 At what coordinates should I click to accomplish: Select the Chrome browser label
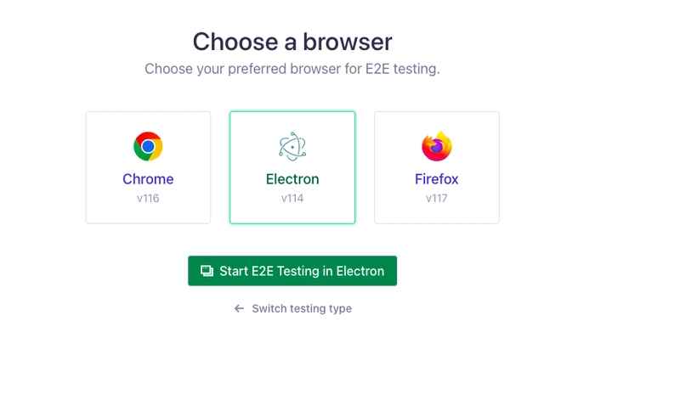point(148,179)
